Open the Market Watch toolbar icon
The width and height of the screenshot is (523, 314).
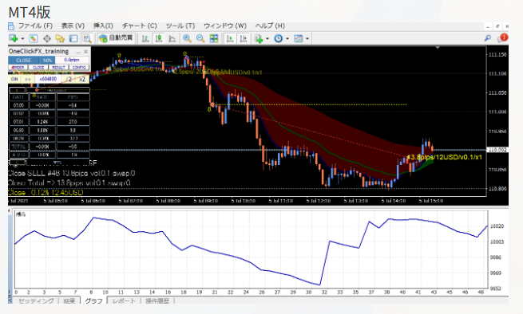coord(33,38)
